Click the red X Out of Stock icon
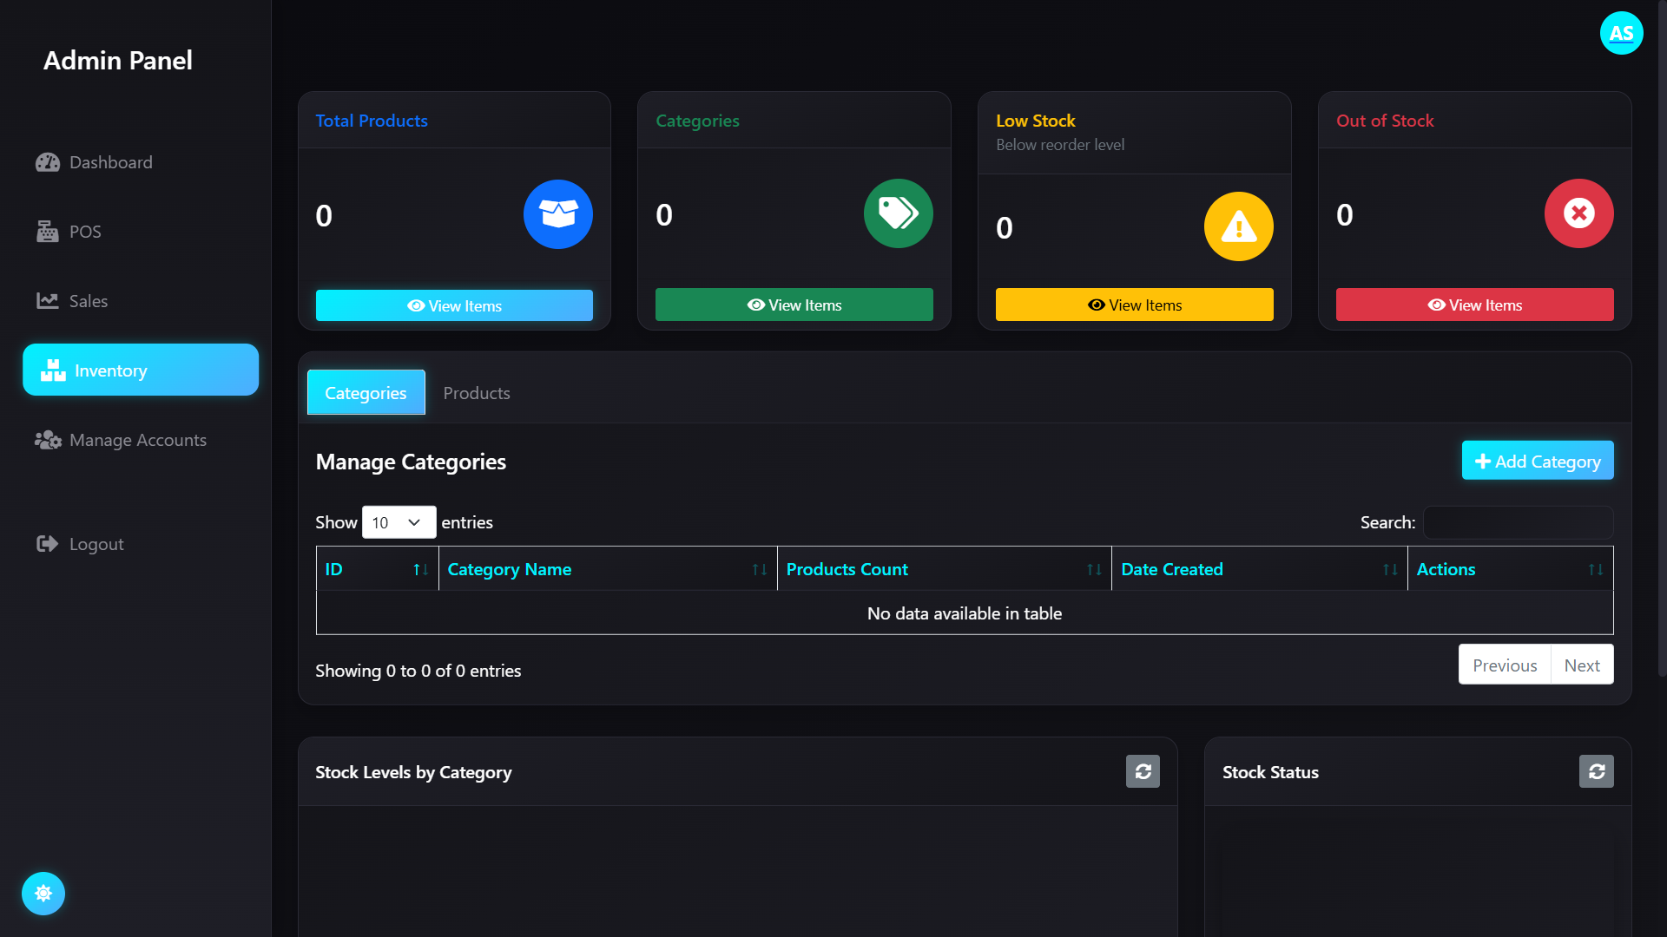1667x937 pixels. click(1578, 213)
